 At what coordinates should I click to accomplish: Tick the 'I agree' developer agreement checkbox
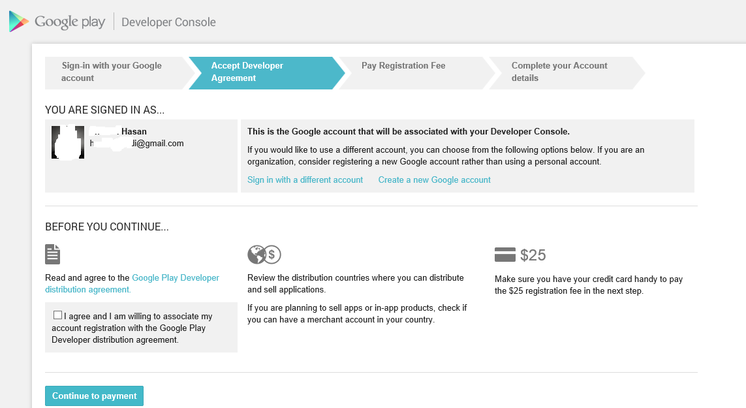(x=57, y=315)
